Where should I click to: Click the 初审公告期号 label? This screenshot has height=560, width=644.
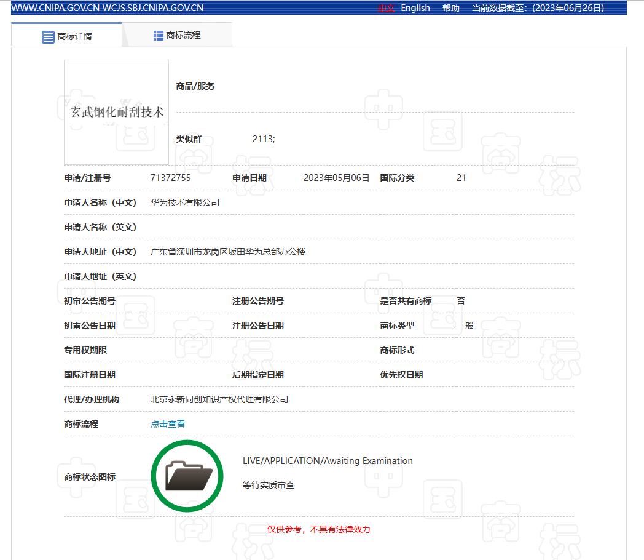90,301
